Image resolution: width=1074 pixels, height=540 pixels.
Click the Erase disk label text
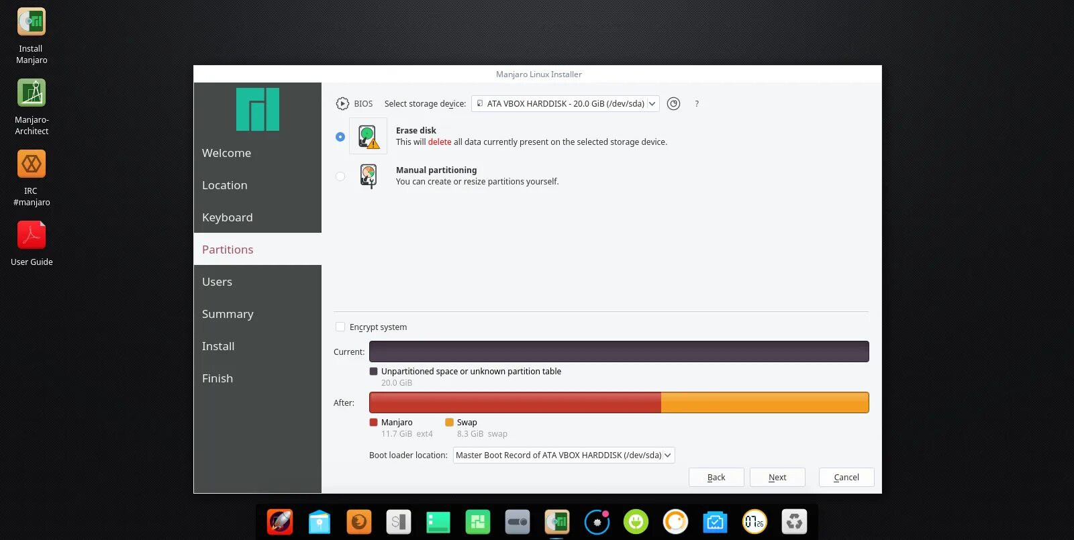click(x=416, y=131)
